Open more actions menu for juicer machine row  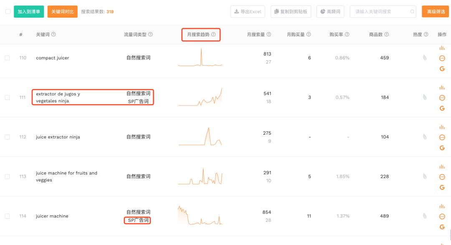(x=441, y=217)
